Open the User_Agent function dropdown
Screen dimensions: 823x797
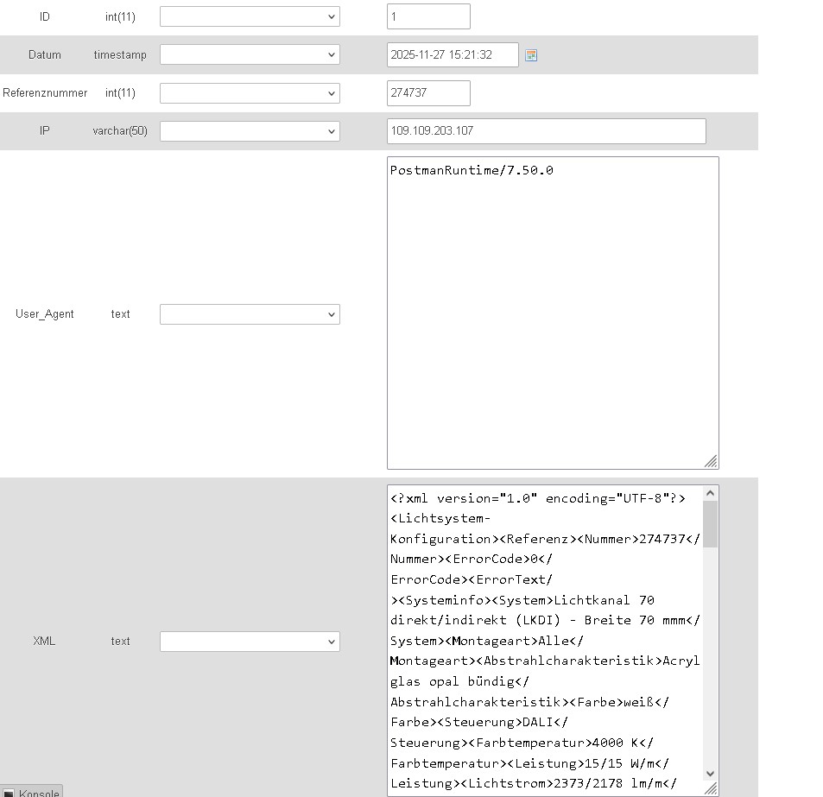(250, 314)
